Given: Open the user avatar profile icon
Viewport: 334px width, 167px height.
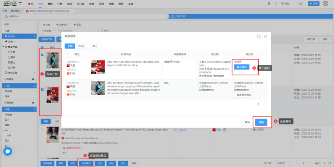Looking at the screenshot, I should [325, 4].
